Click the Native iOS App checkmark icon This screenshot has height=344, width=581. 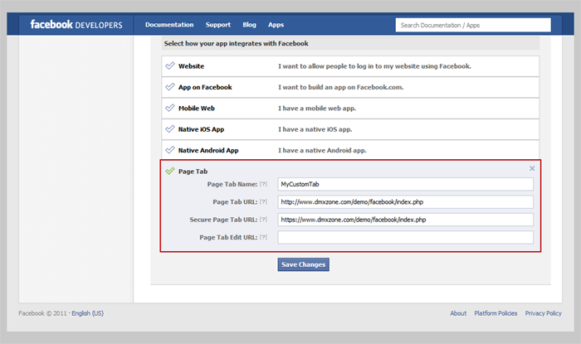[x=169, y=129]
